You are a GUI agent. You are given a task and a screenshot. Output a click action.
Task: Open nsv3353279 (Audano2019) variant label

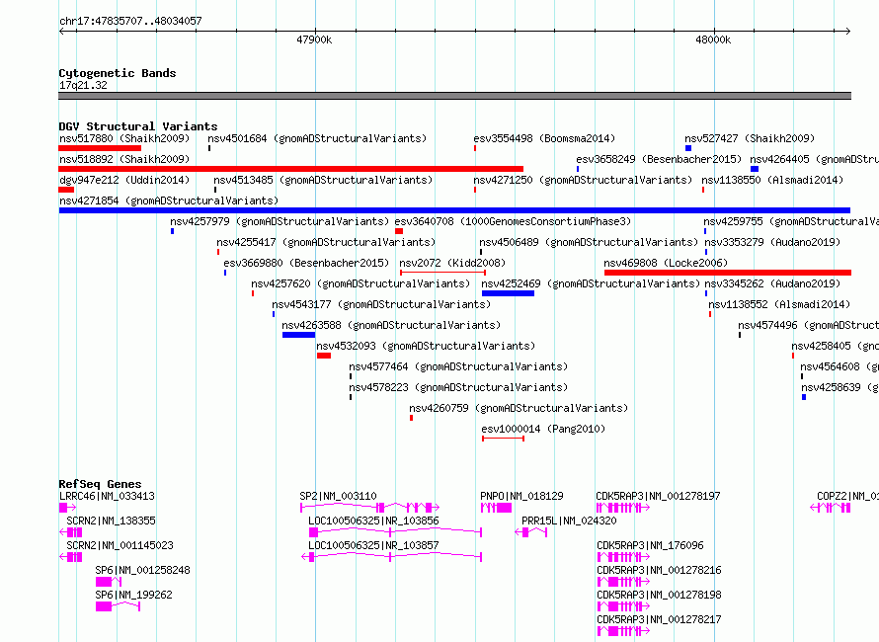point(772,242)
